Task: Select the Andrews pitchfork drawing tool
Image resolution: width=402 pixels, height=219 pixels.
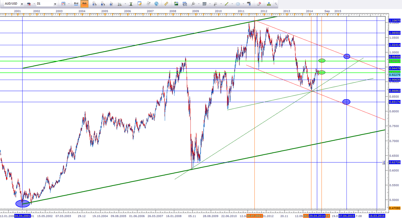Action: 194,4
